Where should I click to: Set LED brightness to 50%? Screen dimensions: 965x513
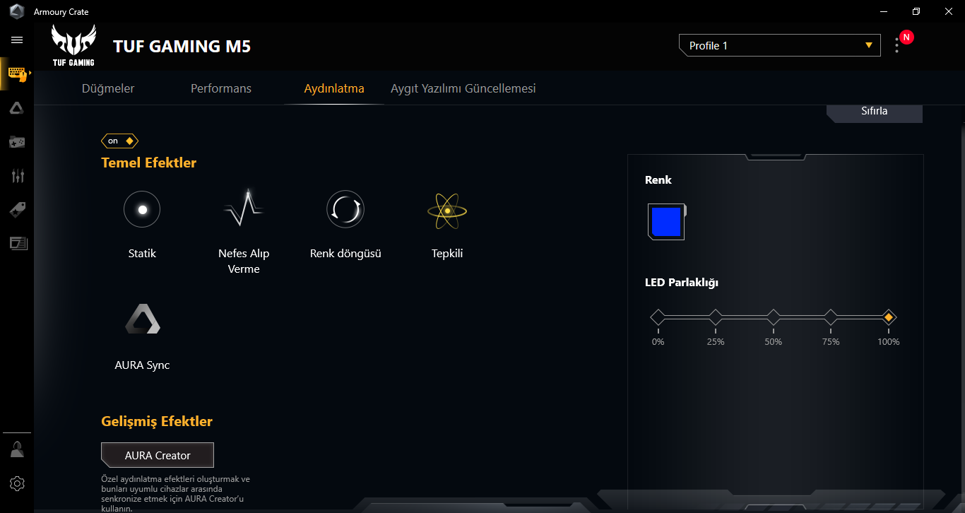[774, 317]
